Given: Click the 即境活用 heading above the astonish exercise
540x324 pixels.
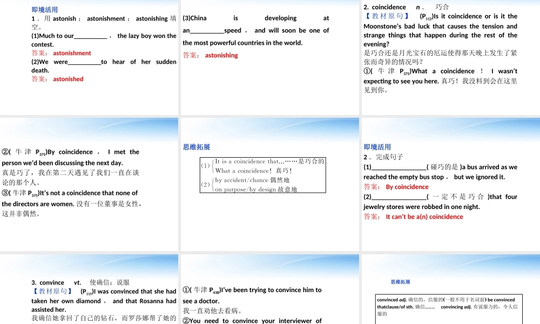Looking at the screenshot, I should tap(44, 10).
